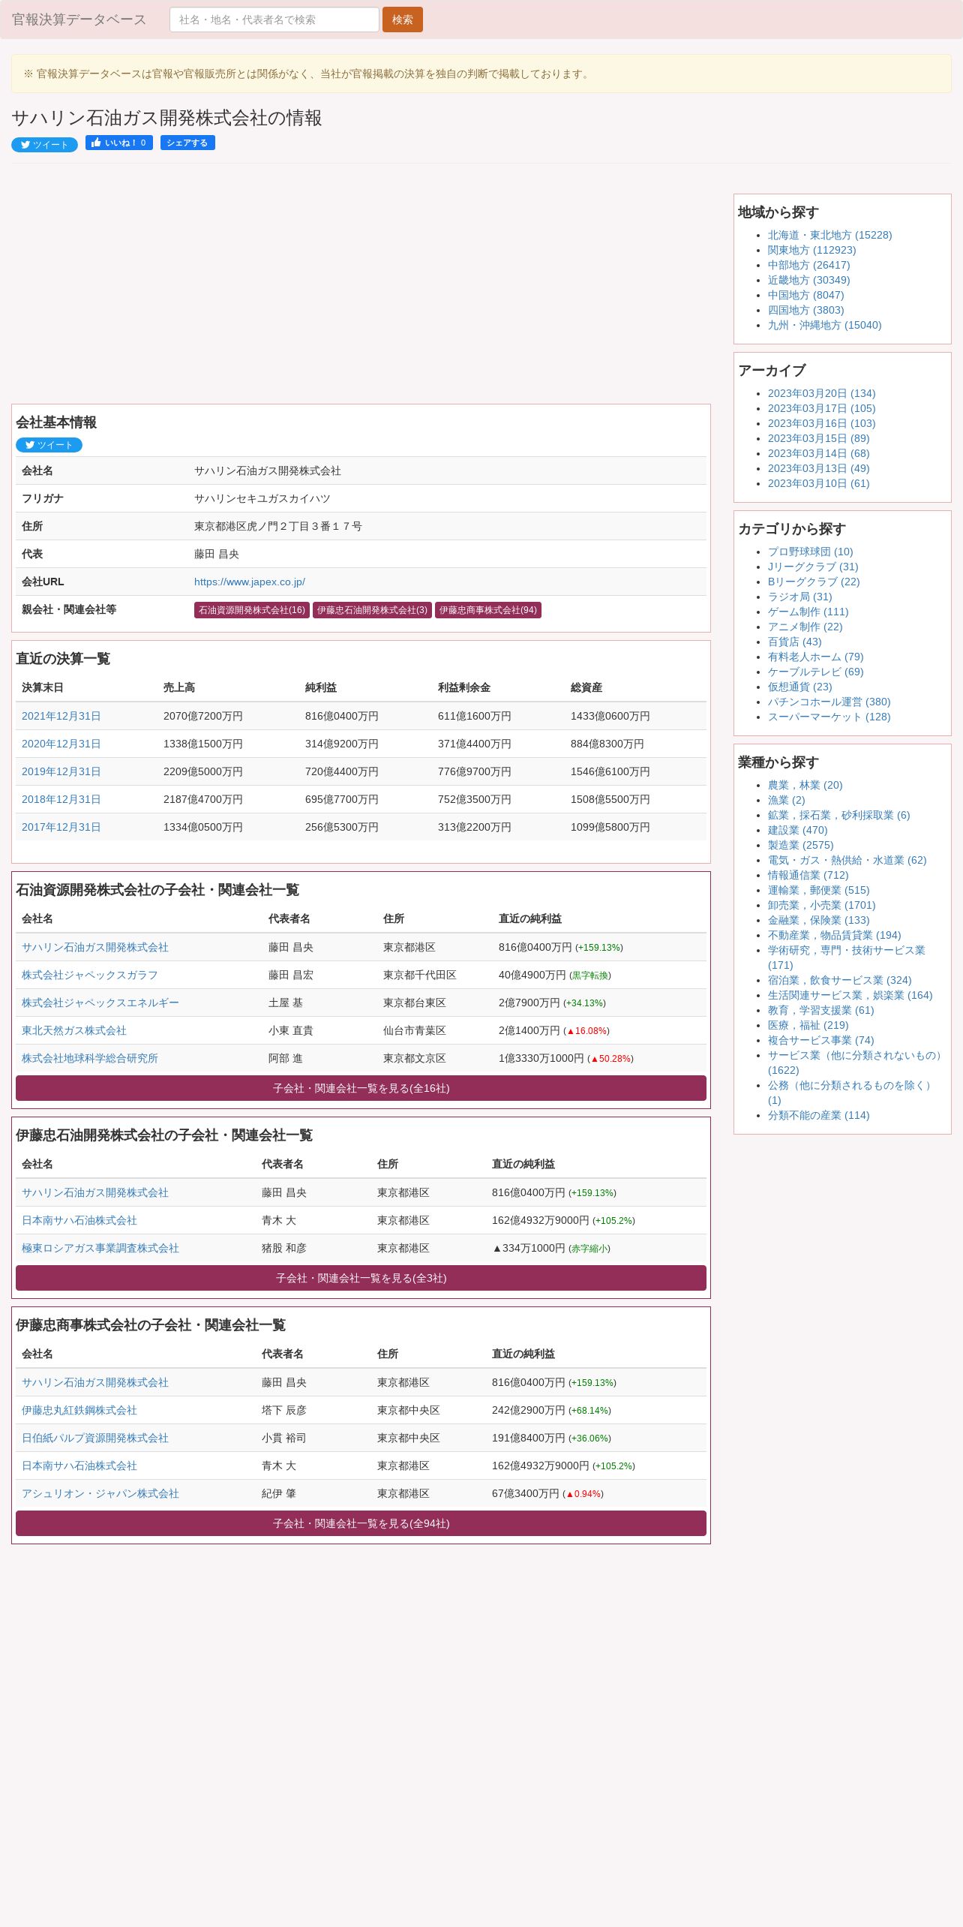Open 2018年12月31日 settlement record

point(61,799)
